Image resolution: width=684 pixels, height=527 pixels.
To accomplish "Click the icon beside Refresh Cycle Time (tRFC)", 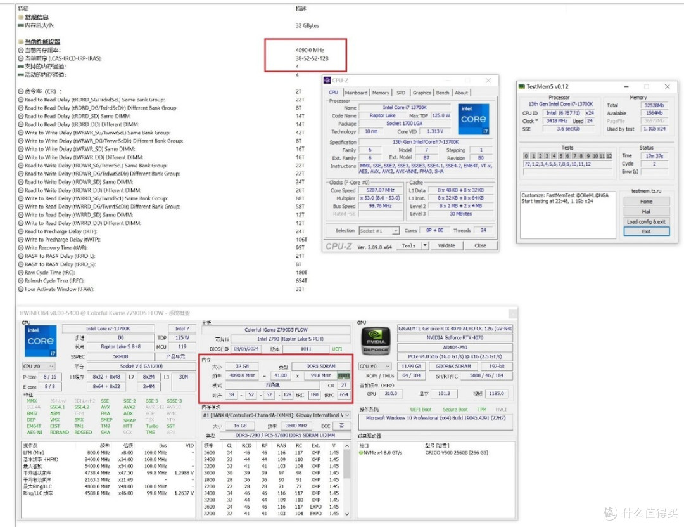I will pos(20,281).
